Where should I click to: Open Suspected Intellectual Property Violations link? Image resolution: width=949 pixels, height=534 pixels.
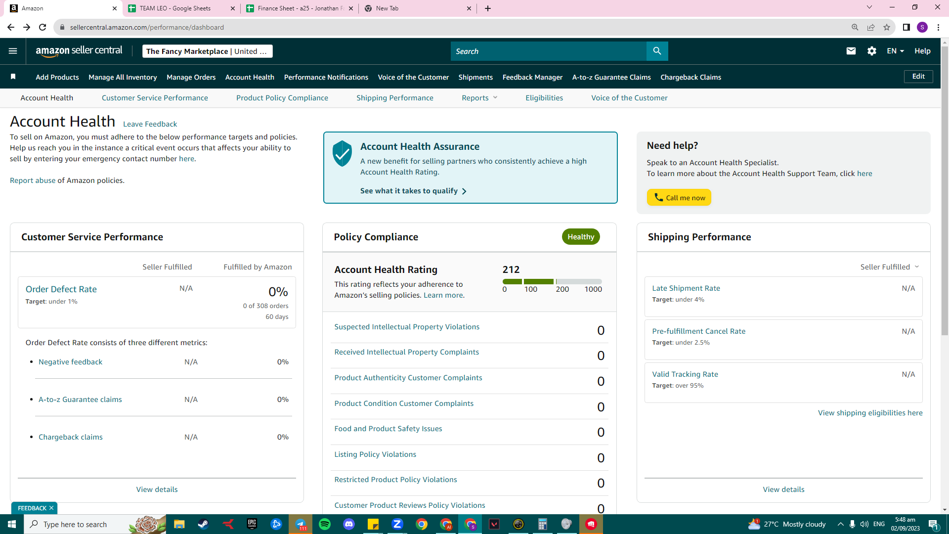pyautogui.click(x=407, y=327)
